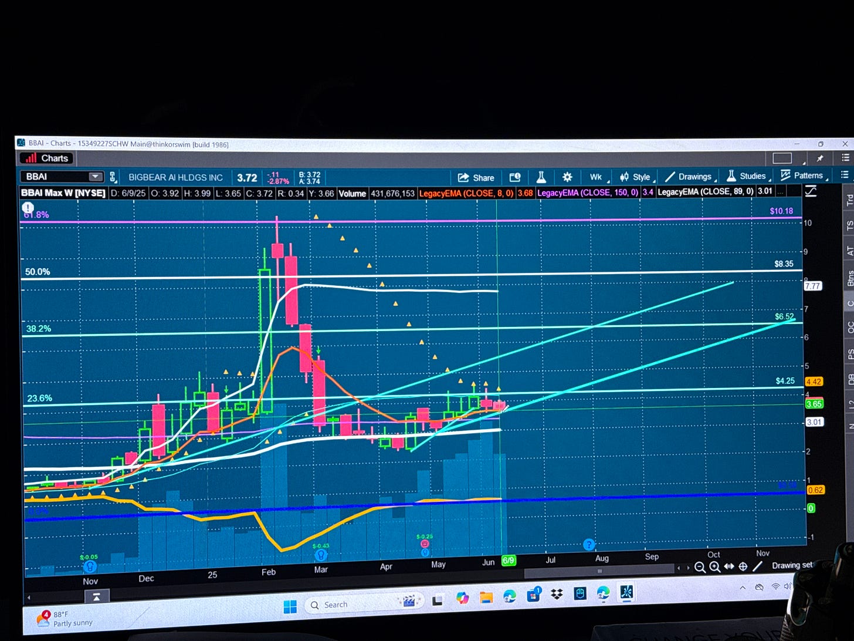Viewport: 854px width, 641px height.
Task: Click the Share button
Action: (476, 177)
